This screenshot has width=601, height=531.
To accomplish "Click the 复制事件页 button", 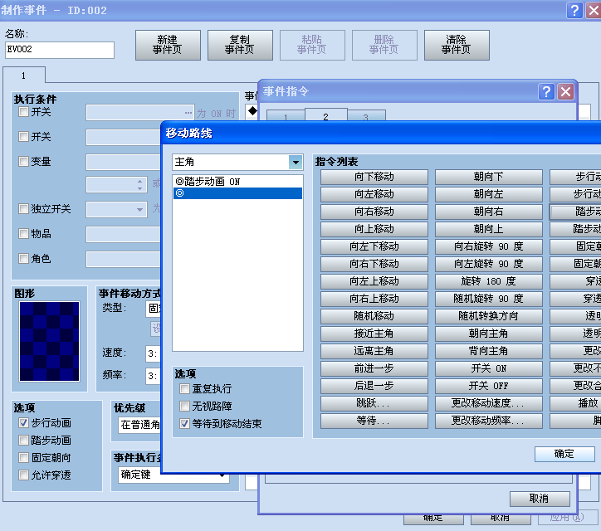I will click(240, 45).
